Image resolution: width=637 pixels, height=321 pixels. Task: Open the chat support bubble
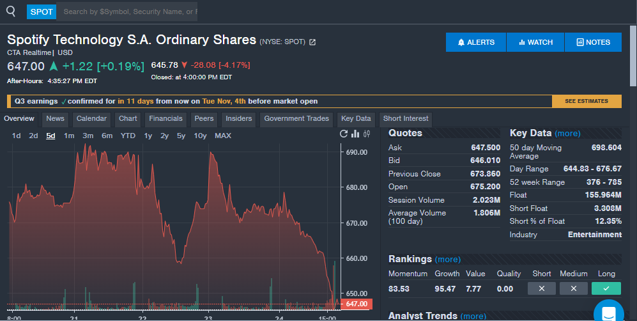click(608, 313)
